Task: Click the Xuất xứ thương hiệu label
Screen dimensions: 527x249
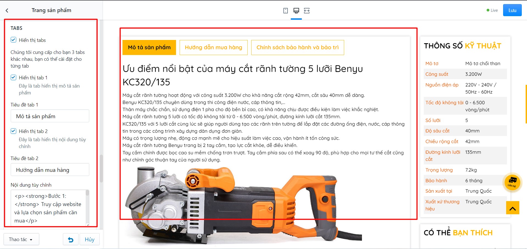Action: click(x=442, y=205)
